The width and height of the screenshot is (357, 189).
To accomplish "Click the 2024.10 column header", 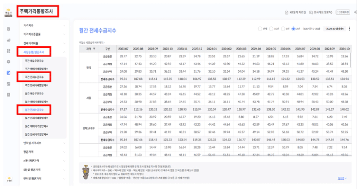I will 344,49.
